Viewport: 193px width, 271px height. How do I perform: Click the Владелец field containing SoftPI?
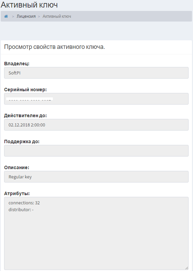pyautogui.click(x=96, y=73)
